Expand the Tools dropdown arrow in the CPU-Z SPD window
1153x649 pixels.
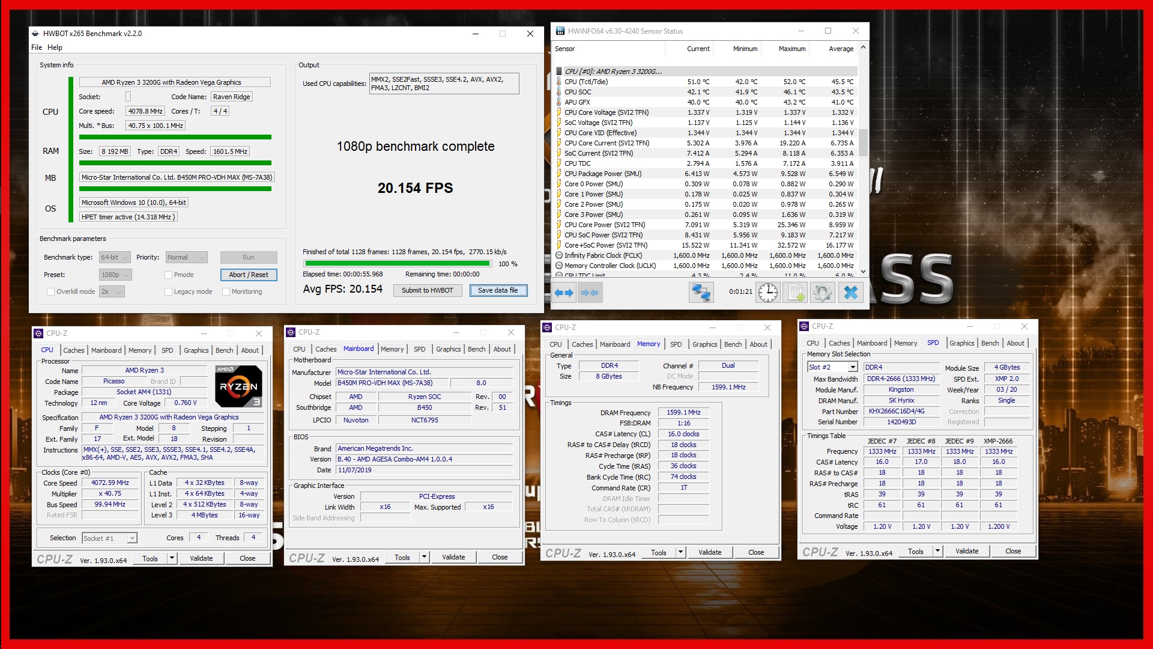tap(937, 551)
